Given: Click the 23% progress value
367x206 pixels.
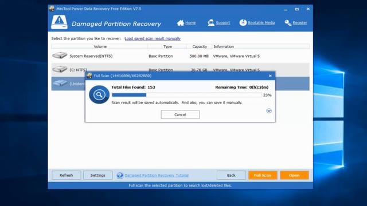Looking at the screenshot, I should tap(267, 95).
